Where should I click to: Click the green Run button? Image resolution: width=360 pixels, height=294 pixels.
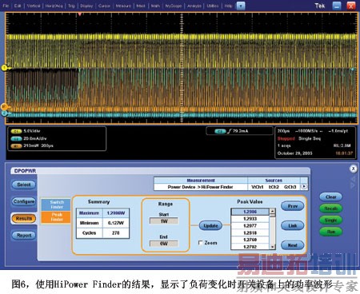330,232
